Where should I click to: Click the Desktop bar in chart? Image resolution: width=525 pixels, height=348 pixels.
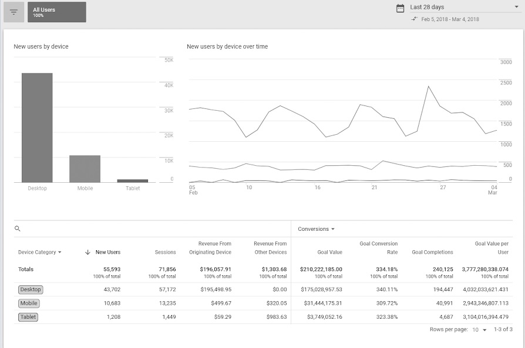tap(37, 128)
